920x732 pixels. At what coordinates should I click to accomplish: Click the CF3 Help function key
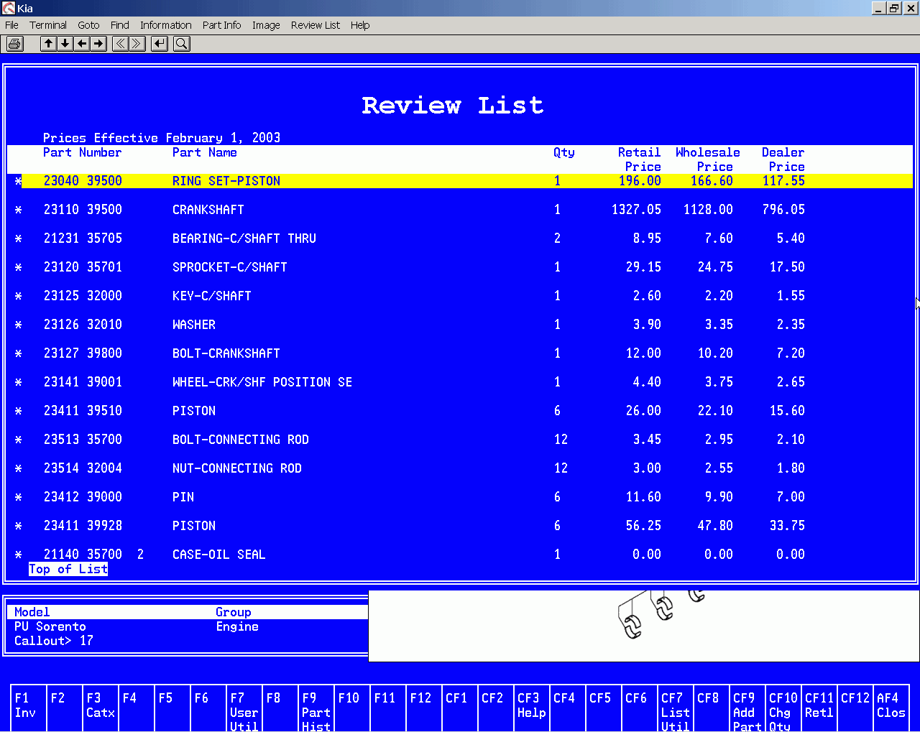click(x=532, y=708)
